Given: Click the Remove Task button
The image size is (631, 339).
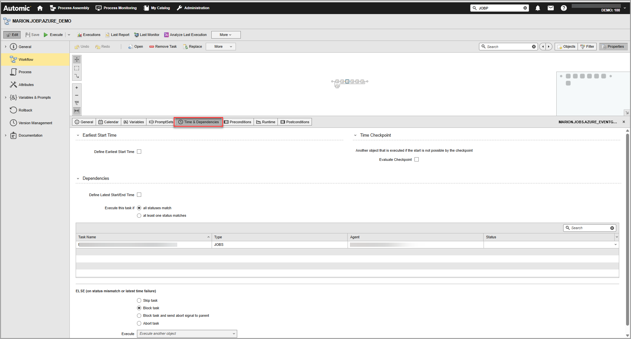Looking at the screenshot, I should tap(163, 47).
